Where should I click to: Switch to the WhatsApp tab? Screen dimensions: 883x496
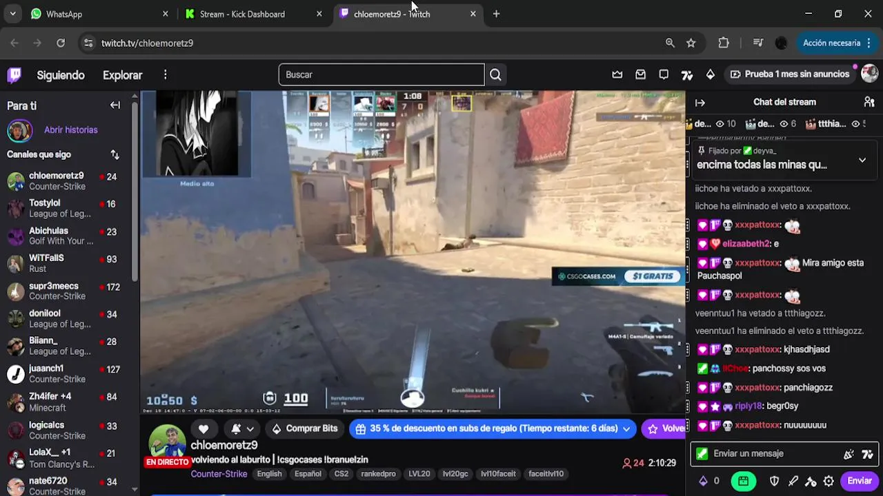100,14
